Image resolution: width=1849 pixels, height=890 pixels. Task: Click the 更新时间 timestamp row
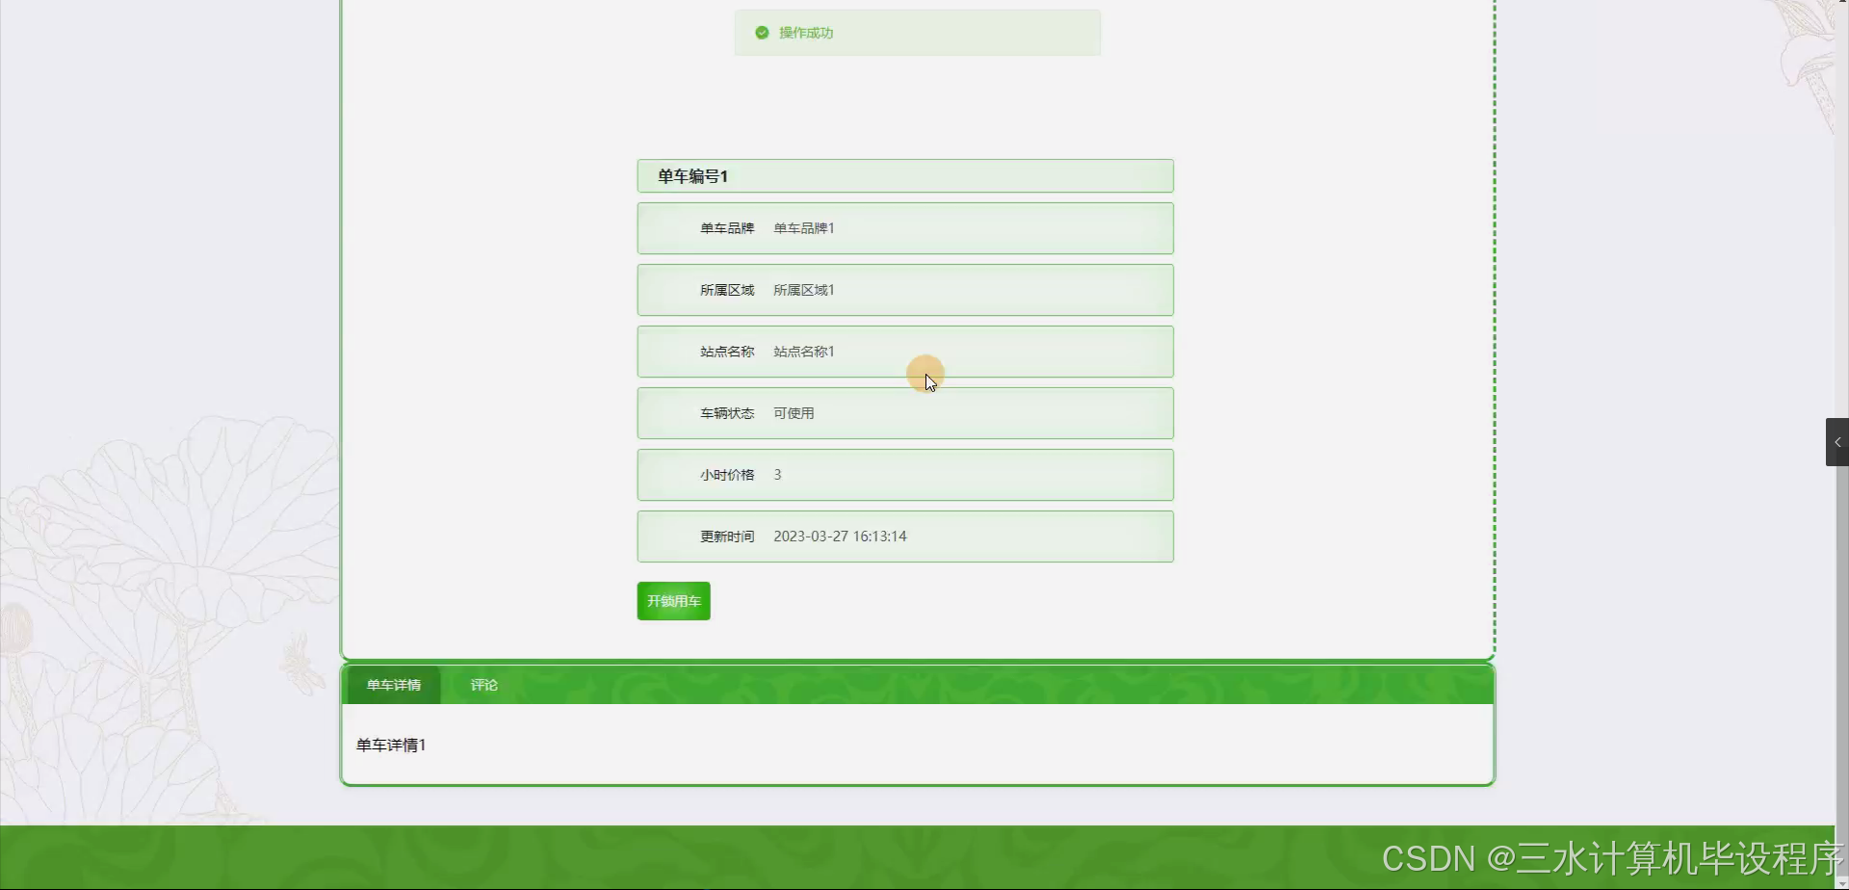[x=904, y=536]
